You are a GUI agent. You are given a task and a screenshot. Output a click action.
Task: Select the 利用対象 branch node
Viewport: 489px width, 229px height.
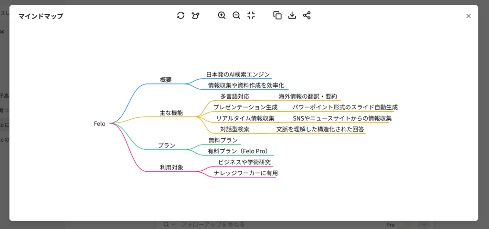point(171,167)
